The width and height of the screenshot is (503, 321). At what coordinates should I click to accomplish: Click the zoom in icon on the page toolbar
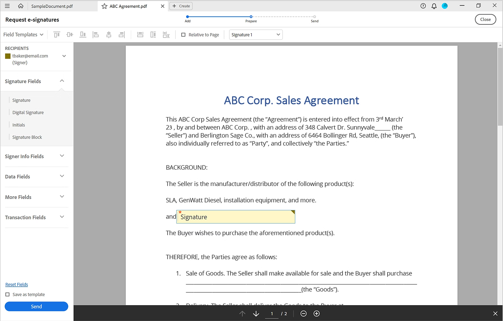coord(316,313)
